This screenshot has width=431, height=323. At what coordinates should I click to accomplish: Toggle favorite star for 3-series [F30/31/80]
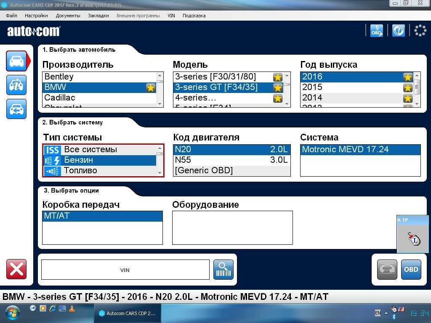tap(278, 77)
